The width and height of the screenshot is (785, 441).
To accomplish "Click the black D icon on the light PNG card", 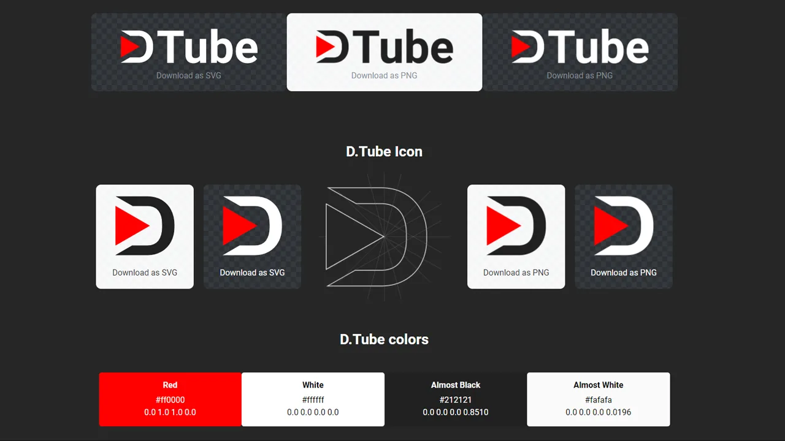I will pyautogui.click(x=516, y=226).
